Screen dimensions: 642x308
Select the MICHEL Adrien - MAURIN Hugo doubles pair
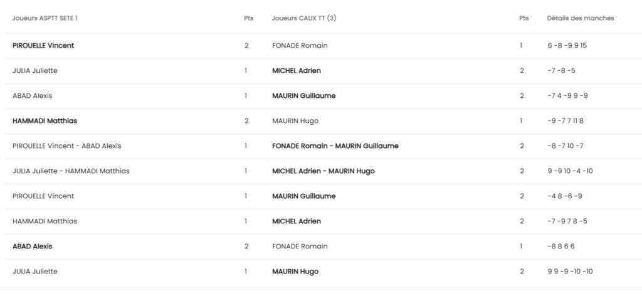click(x=323, y=171)
